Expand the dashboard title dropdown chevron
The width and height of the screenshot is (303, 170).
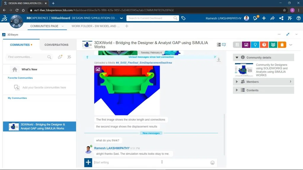coord(121,18)
